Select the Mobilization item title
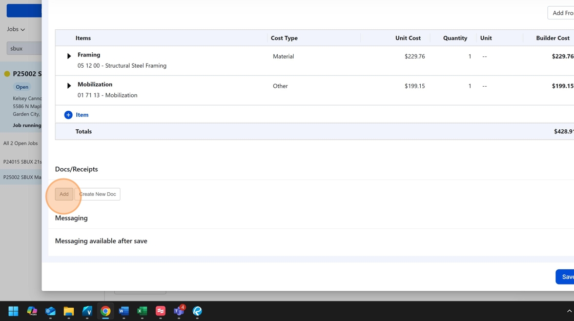Viewport: 574px width, 321px height. 95,84
